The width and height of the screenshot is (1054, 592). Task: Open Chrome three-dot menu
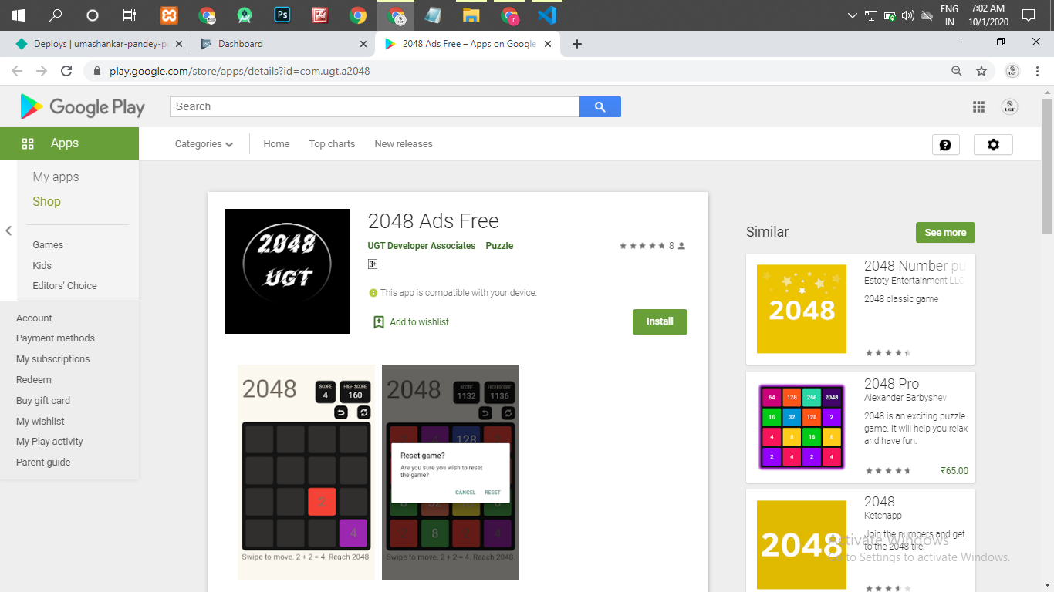coord(1038,71)
